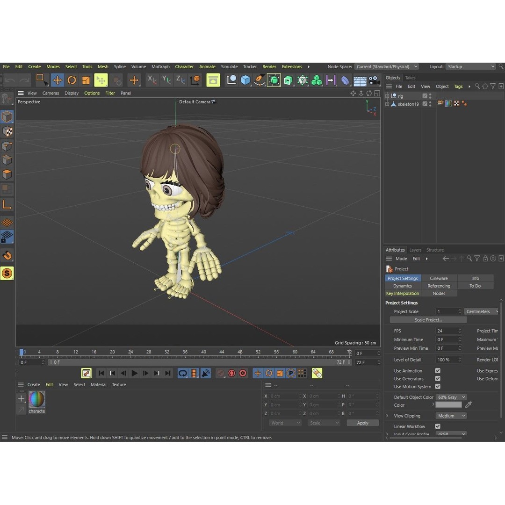Viewport: 505px width, 505px height.
Task: Toggle visibility dots for rig object
Action: click(x=430, y=96)
